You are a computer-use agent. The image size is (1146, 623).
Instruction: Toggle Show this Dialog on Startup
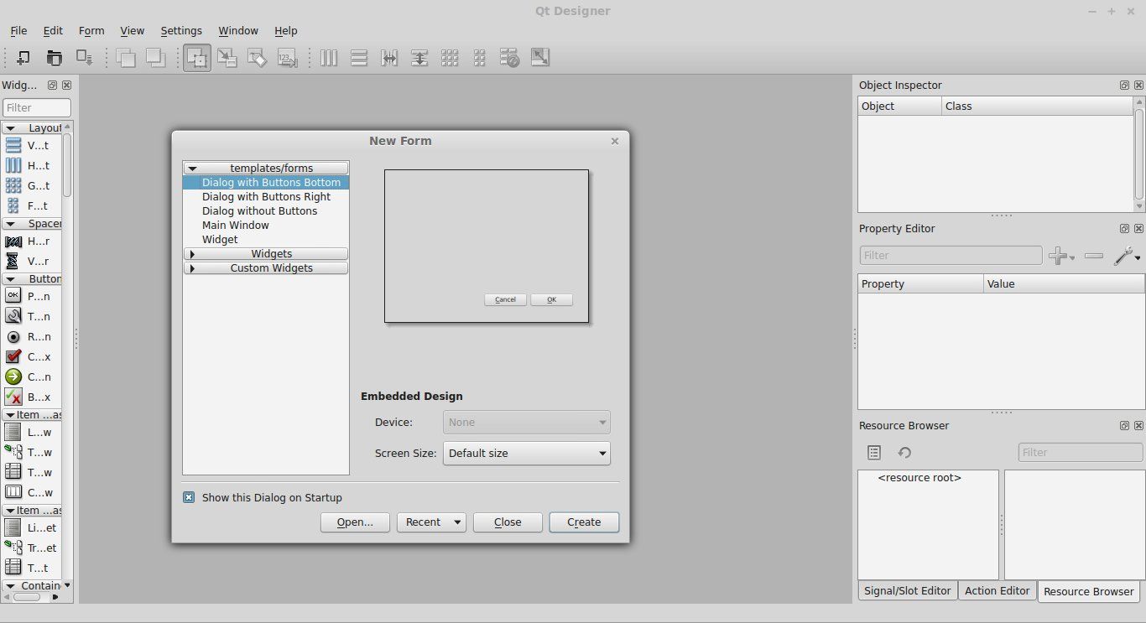(188, 497)
